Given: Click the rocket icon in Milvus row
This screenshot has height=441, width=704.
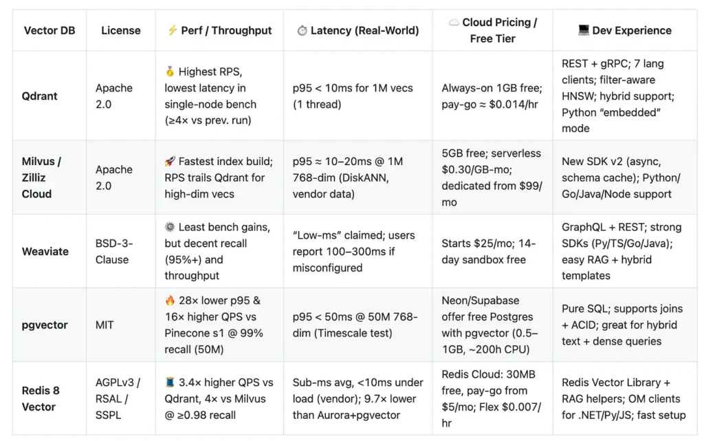Looking at the screenshot, I should tap(170, 162).
